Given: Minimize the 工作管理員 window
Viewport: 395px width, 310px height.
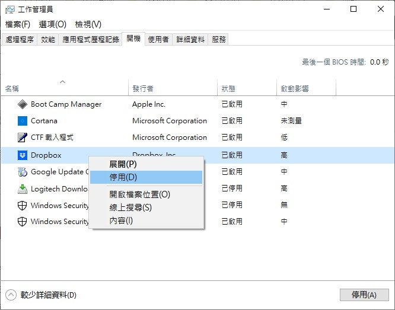Looking at the screenshot, I should pos(327,9).
